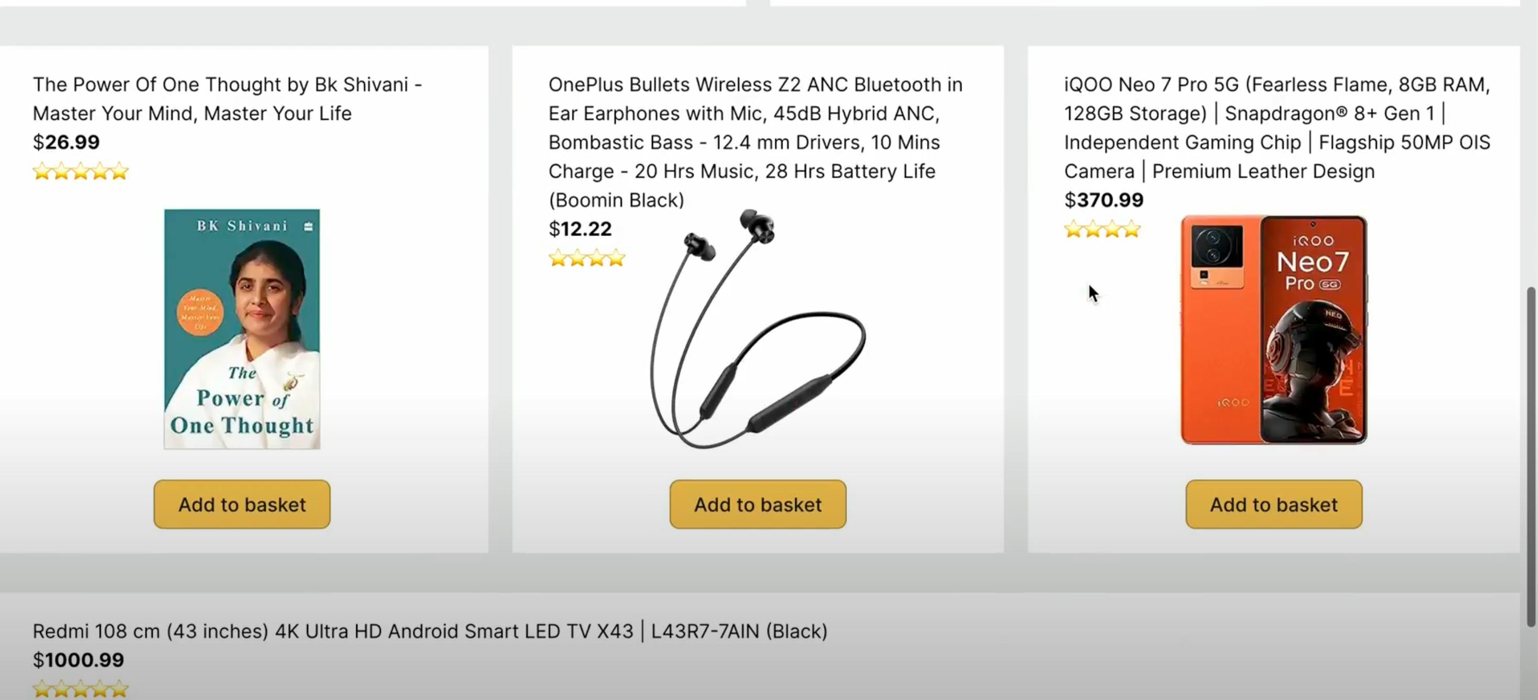
Task: Click the page's vertical scrollbar thumb
Action: click(1531, 457)
